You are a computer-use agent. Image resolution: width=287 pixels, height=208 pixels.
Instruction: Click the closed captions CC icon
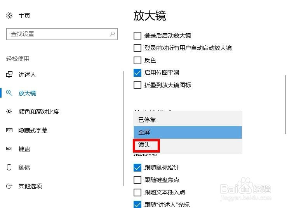click(x=9, y=130)
